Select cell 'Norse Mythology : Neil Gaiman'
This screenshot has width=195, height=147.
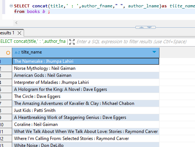pos(85,68)
